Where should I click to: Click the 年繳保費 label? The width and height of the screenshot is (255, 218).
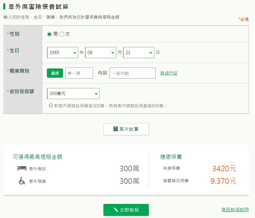click(172, 168)
